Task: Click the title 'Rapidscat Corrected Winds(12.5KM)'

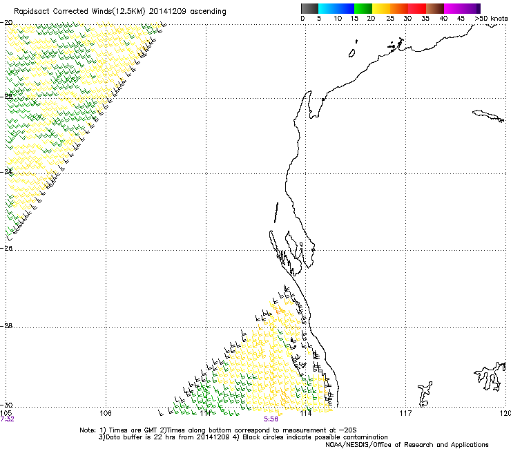Action: point(79,12)
